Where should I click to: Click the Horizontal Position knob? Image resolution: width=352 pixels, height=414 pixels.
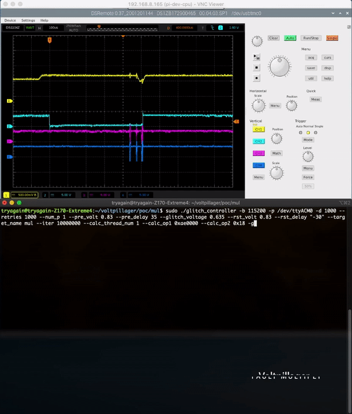(x=292, y=106)
